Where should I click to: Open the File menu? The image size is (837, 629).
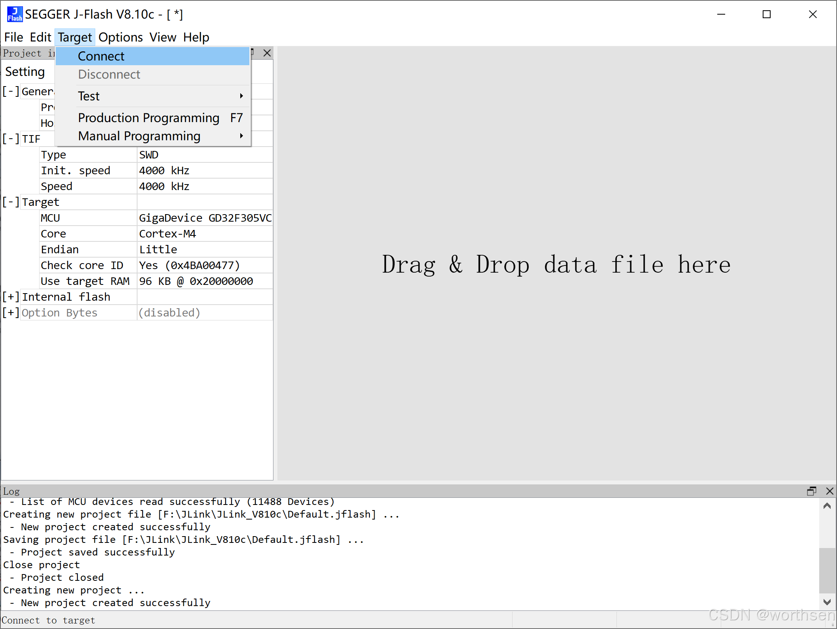[x=13, y=37]
